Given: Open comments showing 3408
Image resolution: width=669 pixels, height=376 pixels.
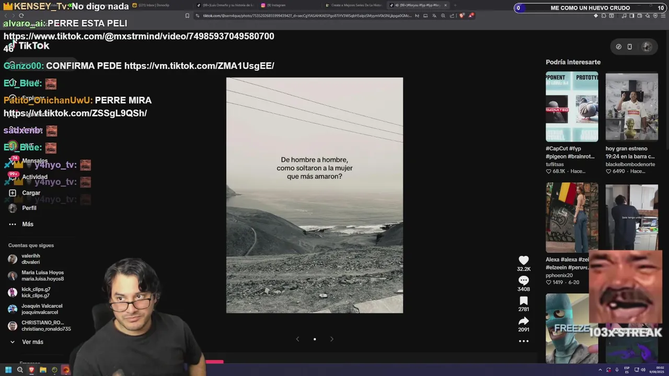Looking at the screenshot, I should click(x=523, y=280).
